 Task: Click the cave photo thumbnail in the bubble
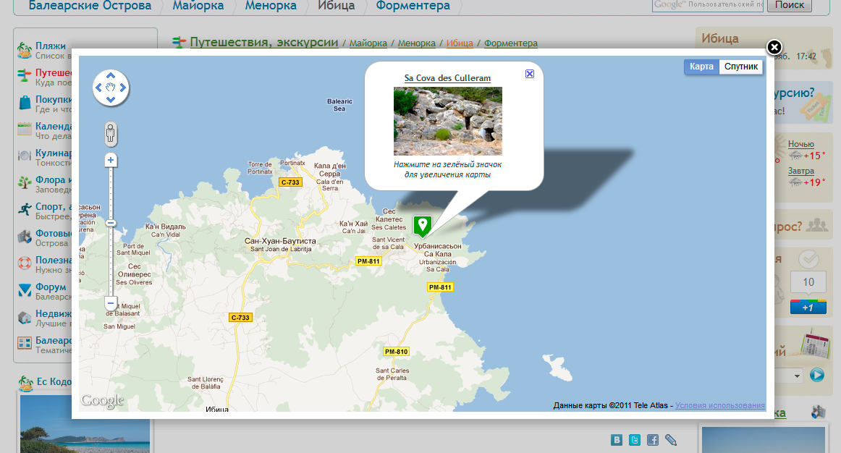click(x=447, y=121)
